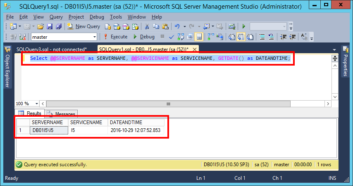The width and height of the screenshot is (353, 186).
Task: Expand the Properties side panel
Action: click(345, 61)
